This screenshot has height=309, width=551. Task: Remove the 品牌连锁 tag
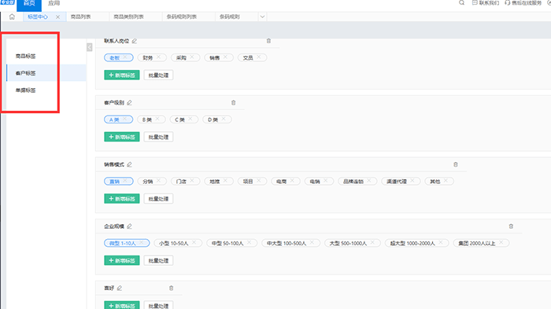369,181
